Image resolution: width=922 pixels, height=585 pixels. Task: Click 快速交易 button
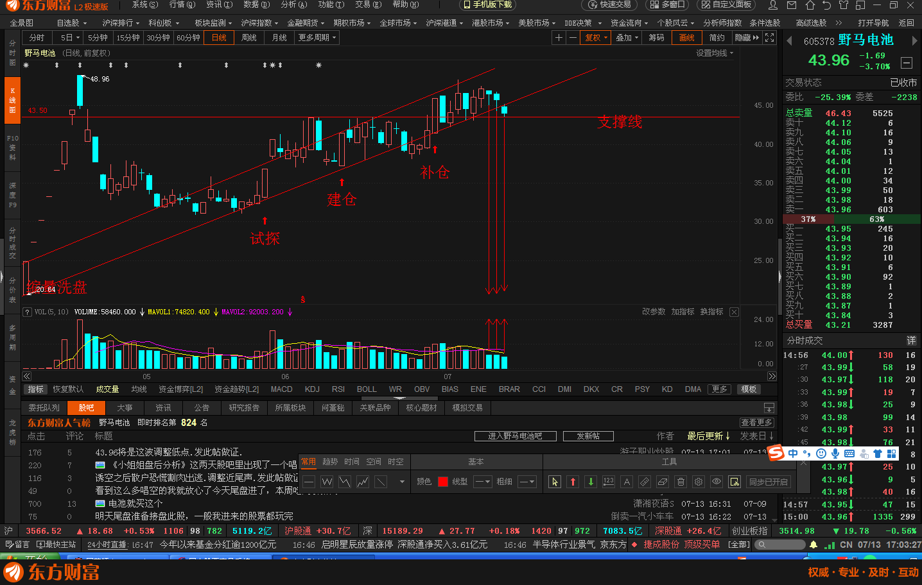click(x=611, y=4)
